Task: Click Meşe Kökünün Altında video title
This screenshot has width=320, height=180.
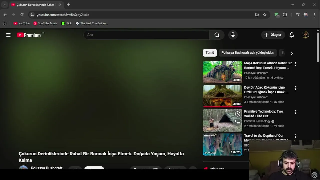Action: (x=268, y=66)
